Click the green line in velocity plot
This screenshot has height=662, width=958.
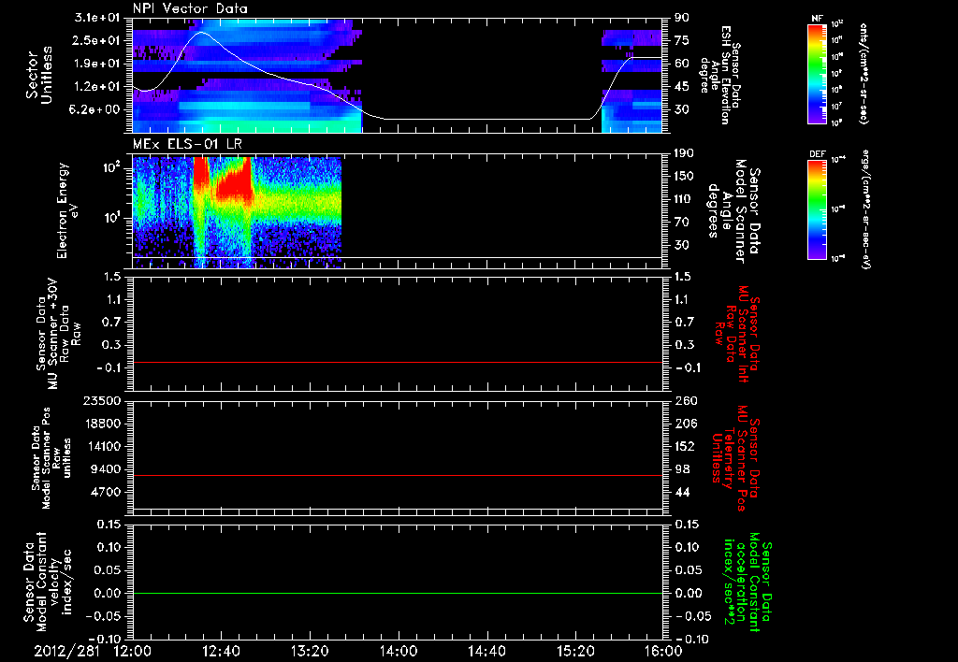coord(397,593)
